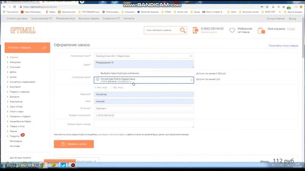Click the Bandicam record icon in taskbar
Image resolution: width=305 pixels, height=171 pixels.
click(x=73, y=165)
